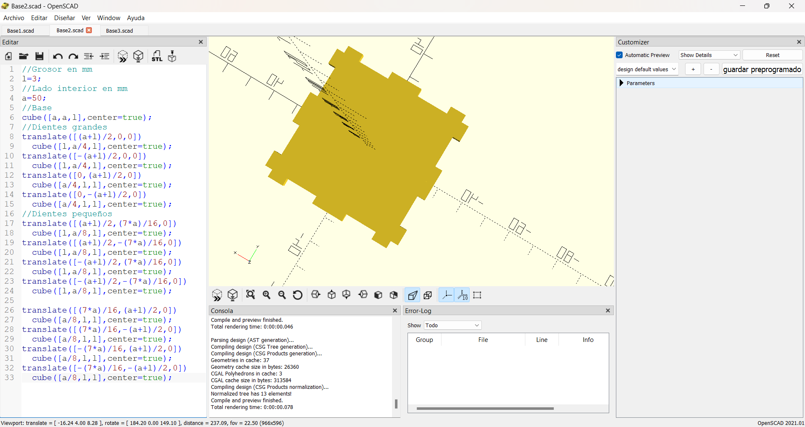Click the Consola vertical scrollbar thumb
The width and height of the screenshot is (805, 427).
[x=396, y=404]
